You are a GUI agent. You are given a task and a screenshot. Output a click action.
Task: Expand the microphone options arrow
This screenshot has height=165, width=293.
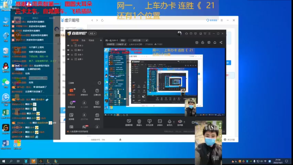[174, 122]
